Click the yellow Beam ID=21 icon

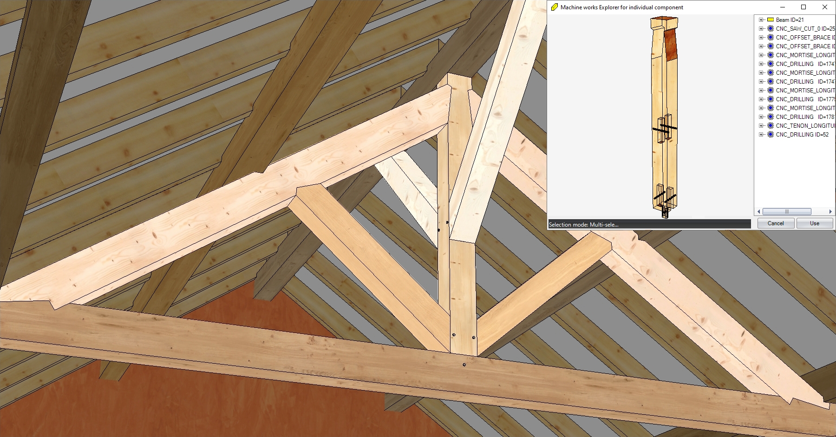[771, 20]
